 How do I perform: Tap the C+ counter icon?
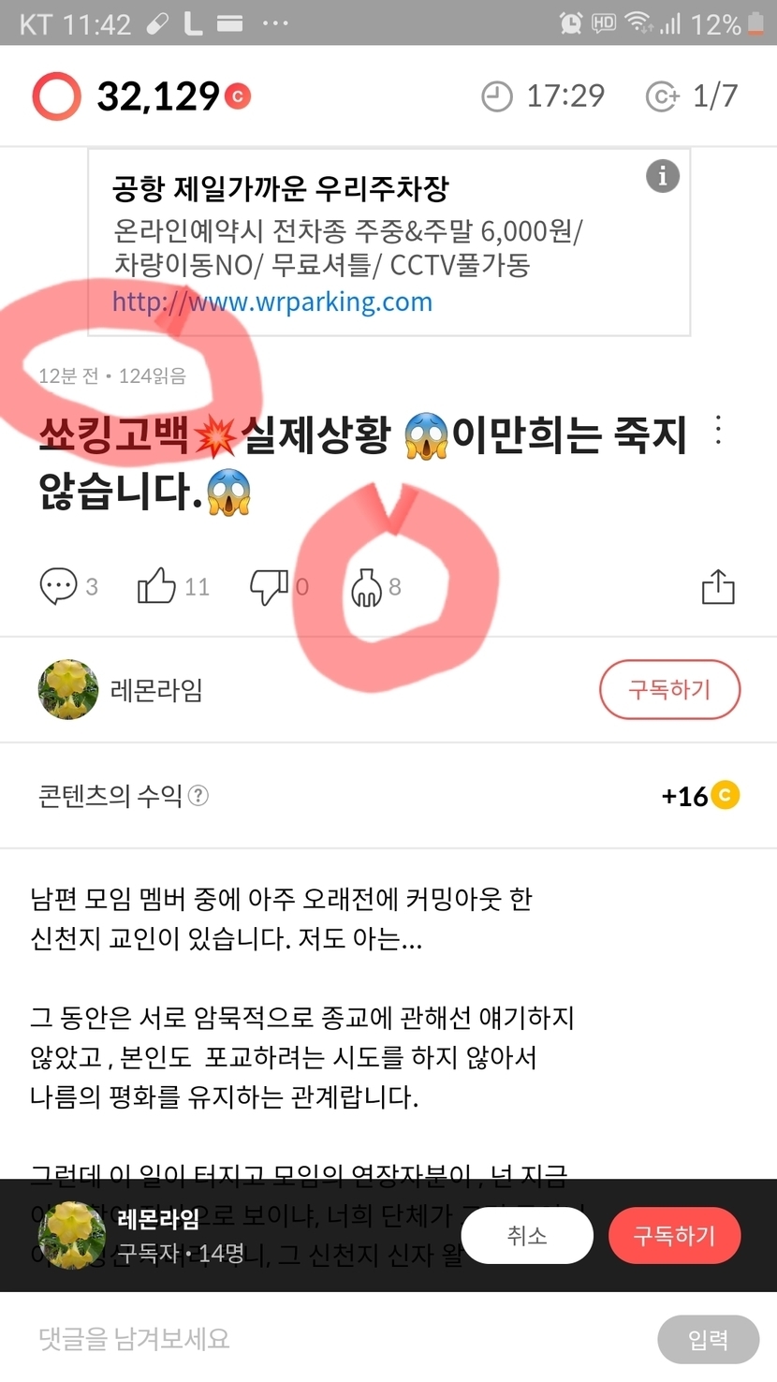pos(662,96)
